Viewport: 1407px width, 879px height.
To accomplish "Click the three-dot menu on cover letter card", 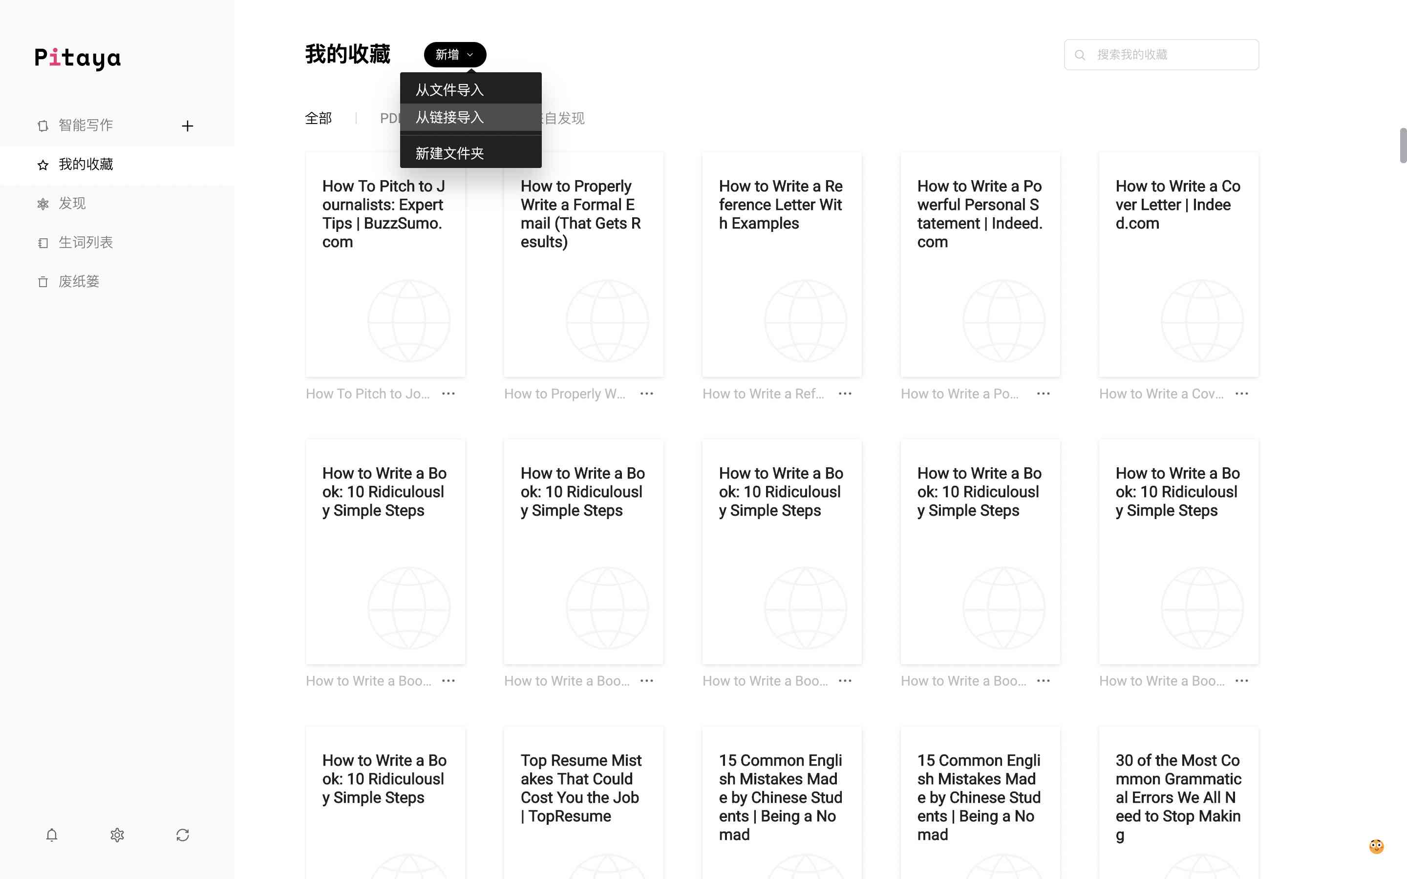I will [x=1241, y=393].
